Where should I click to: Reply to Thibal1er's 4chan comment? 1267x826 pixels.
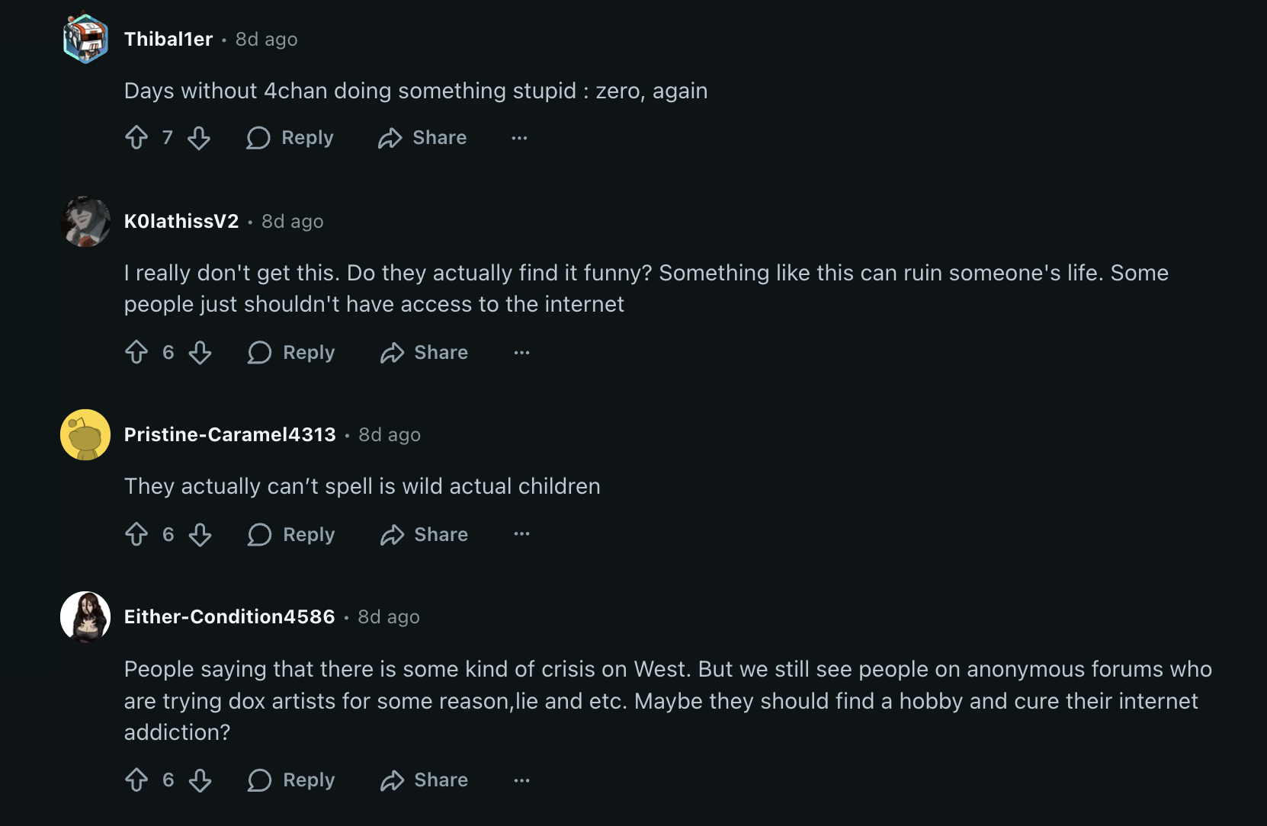point(290,138)
